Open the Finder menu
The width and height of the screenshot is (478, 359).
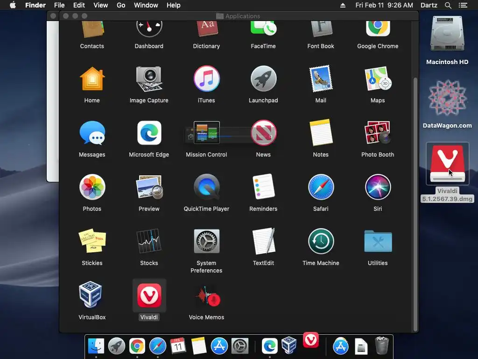[x=35, y=5]
